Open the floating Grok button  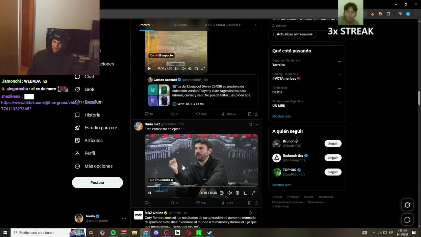point(407,205)
